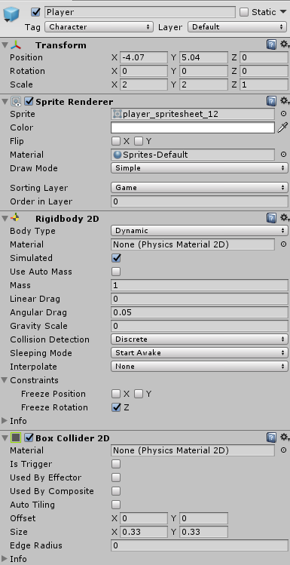The width and height of the screenshot is (290, 565).
Task: Click Position X field
Action: coord(144,57)
